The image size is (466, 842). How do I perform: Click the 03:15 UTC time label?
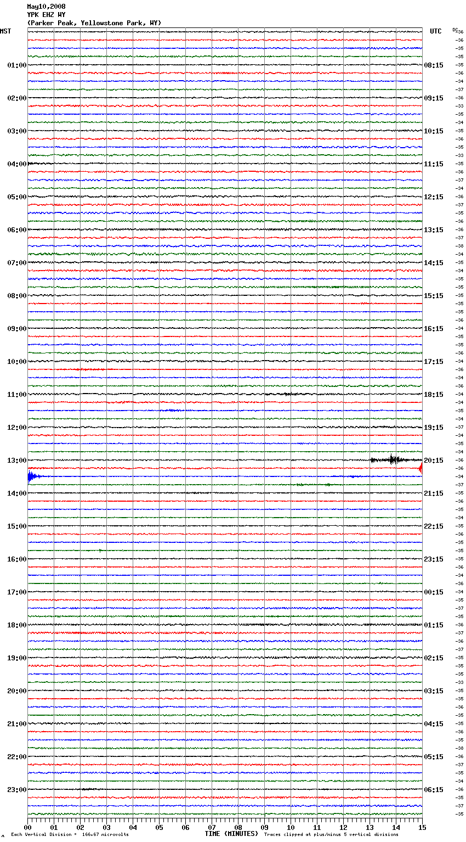coord(434,691)
